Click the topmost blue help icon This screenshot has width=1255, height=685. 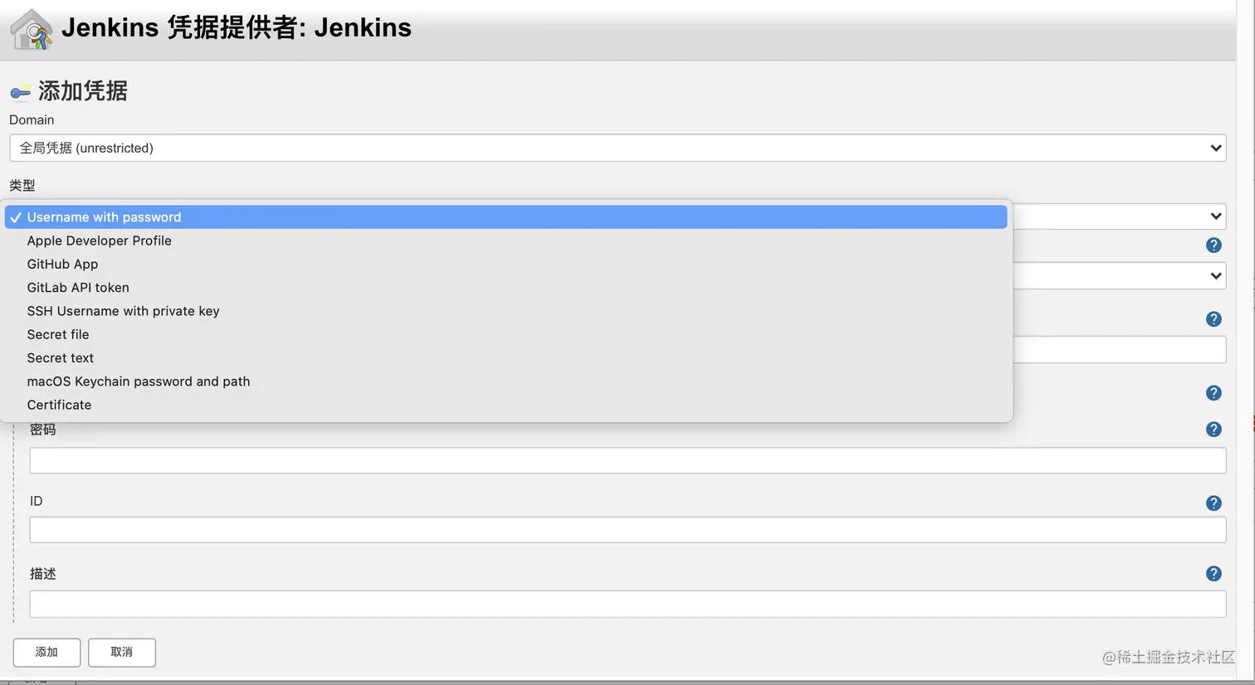(x=1213, y=245)
